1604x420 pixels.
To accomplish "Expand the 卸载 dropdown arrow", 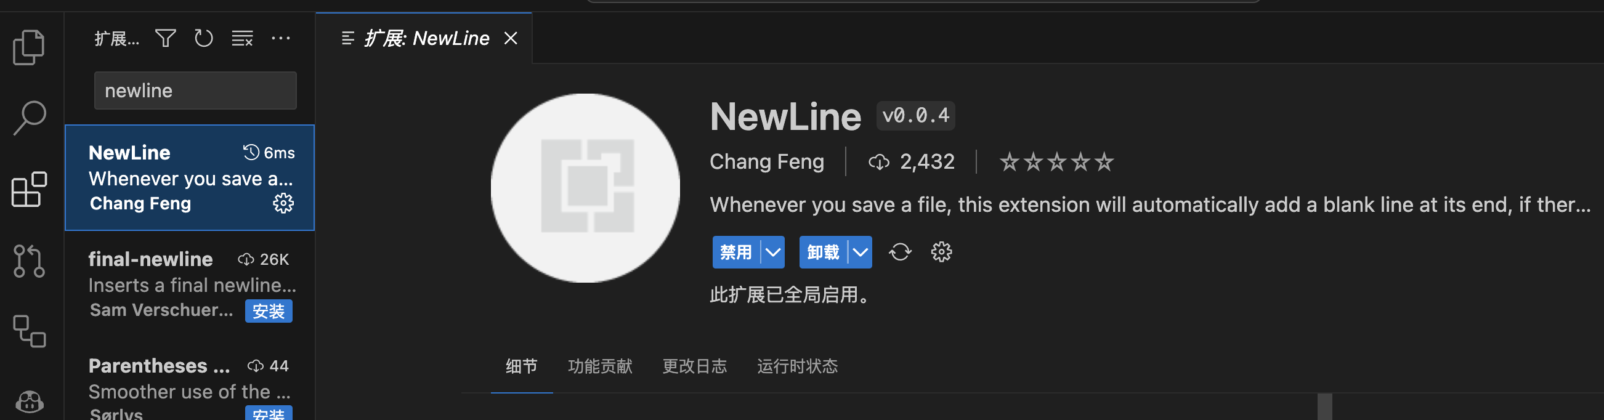I will (x=860, y=252).
